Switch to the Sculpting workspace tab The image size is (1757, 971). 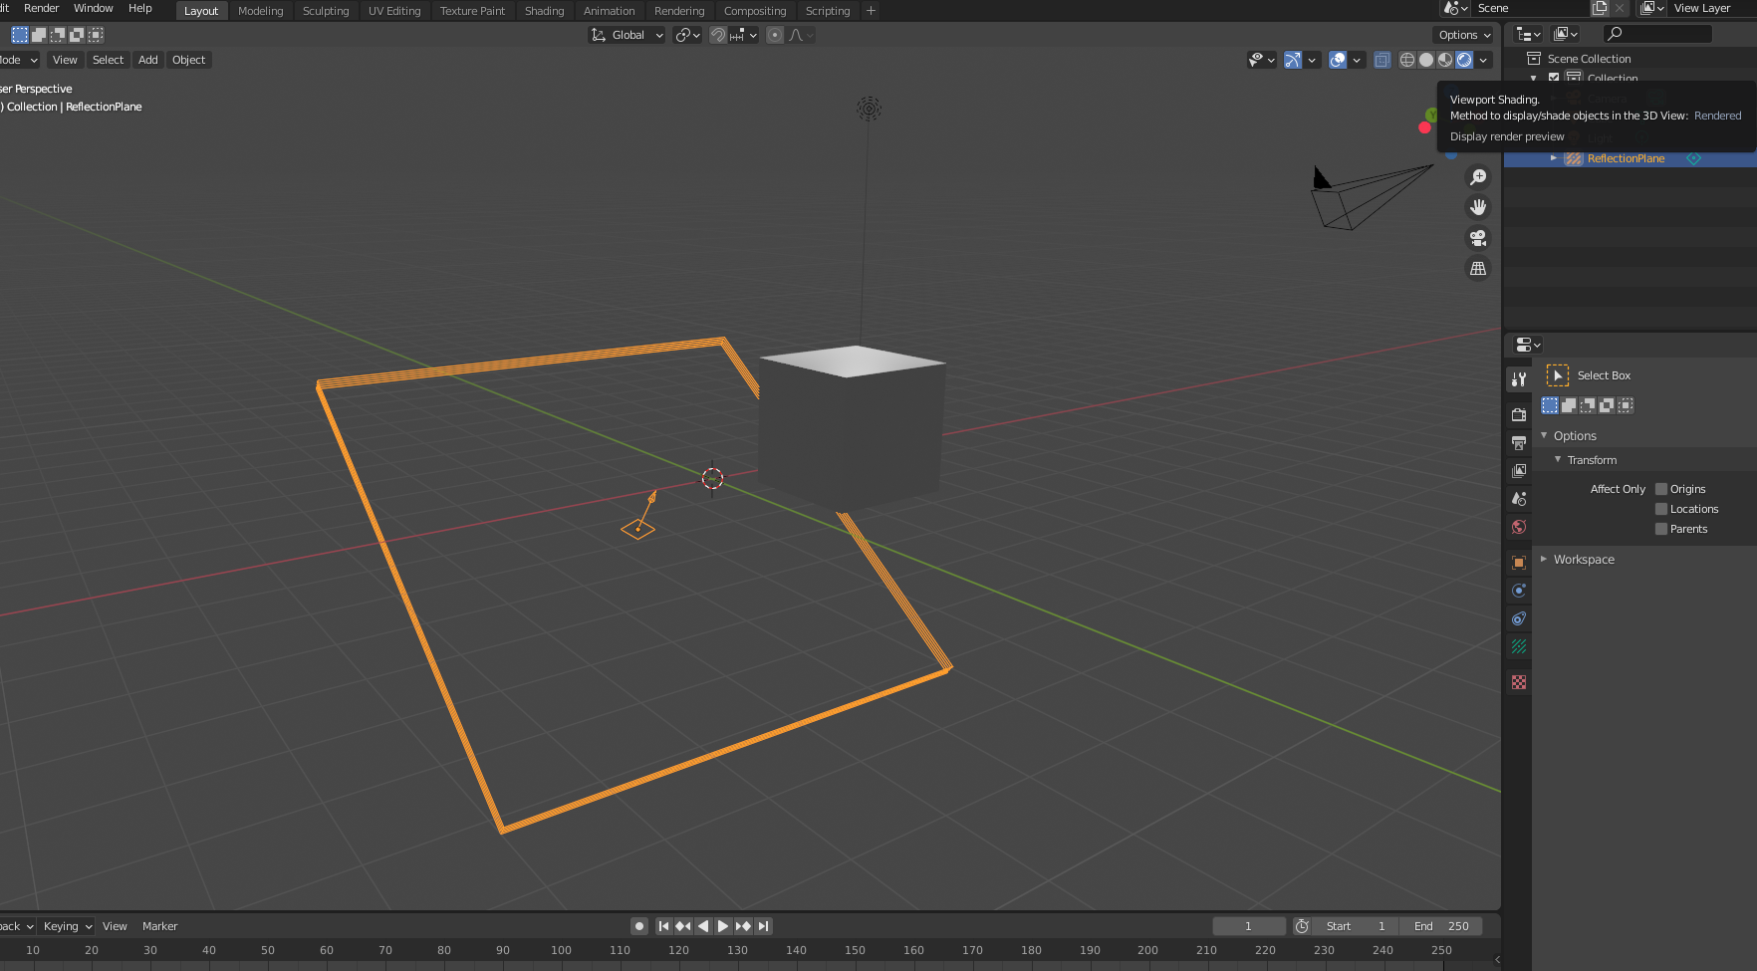pyautogui.click(x=326, y=11)
